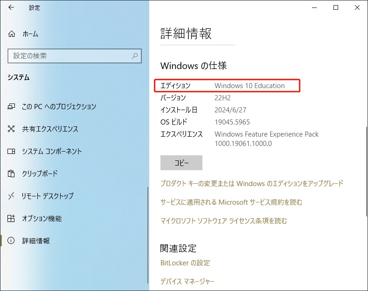Image resolution: width=368 pixels, height=291 pixels.
Task: Close the 設定 window
Action: coord(357,8)
